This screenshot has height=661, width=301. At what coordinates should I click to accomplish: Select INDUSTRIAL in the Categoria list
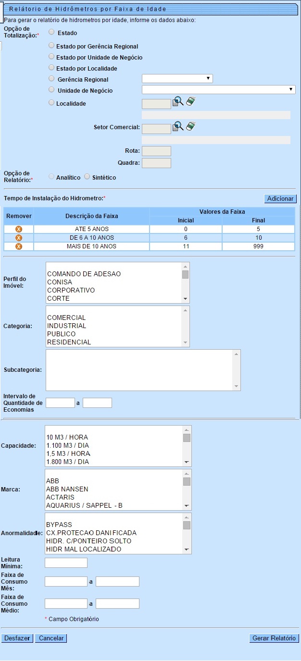pos(66,326)
